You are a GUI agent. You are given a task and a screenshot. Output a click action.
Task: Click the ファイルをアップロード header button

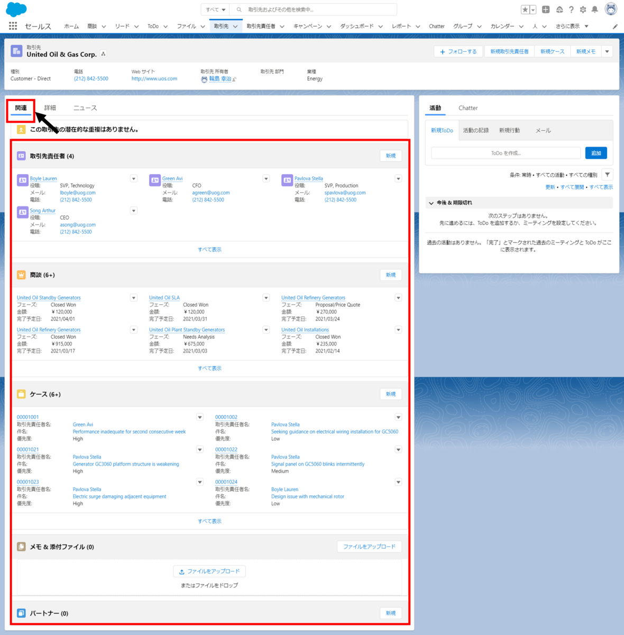[370, 547]
